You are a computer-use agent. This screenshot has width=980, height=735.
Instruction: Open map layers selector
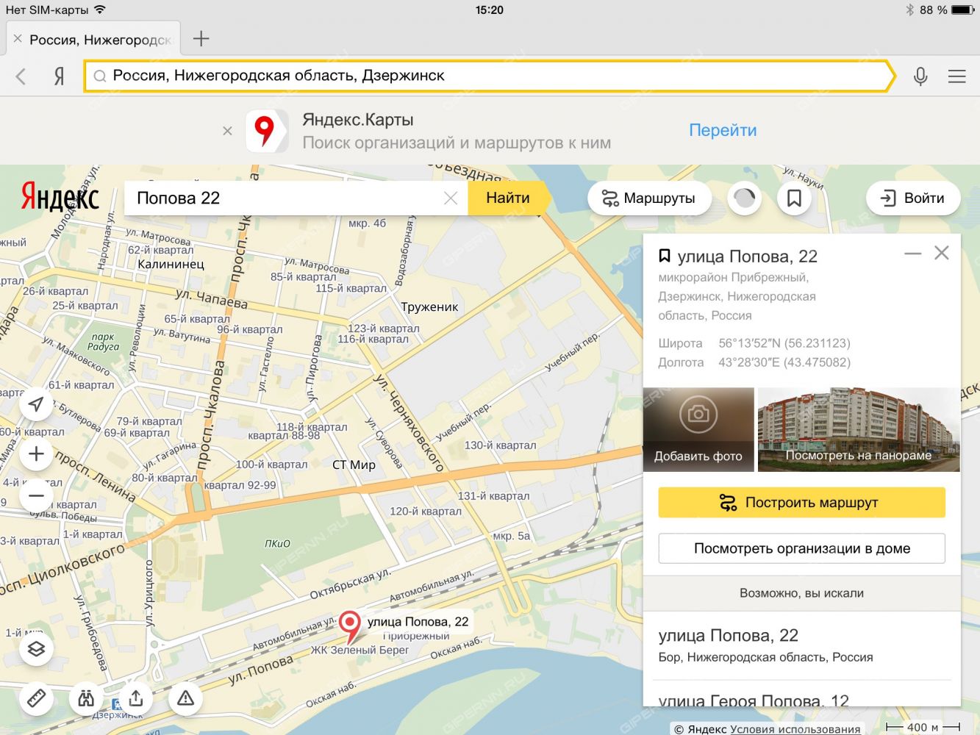click(x=36, y=649)
